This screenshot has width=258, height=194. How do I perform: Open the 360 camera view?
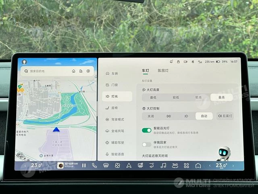[175, 165]
